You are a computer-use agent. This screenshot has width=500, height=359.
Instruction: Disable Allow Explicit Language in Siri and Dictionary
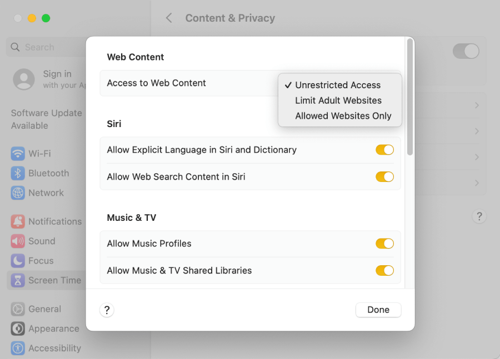point(384,150)
